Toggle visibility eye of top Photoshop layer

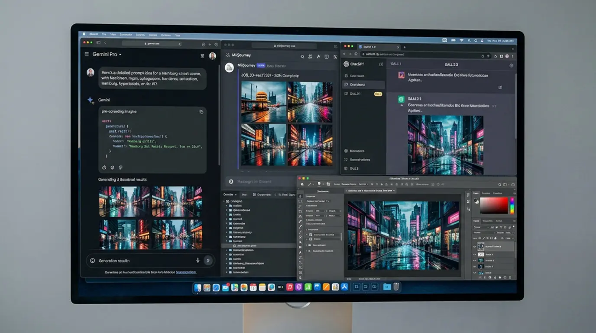[475, 247]
